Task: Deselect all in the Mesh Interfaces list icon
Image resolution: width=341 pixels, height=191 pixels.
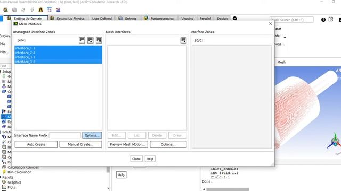Action: pos(183,40)
